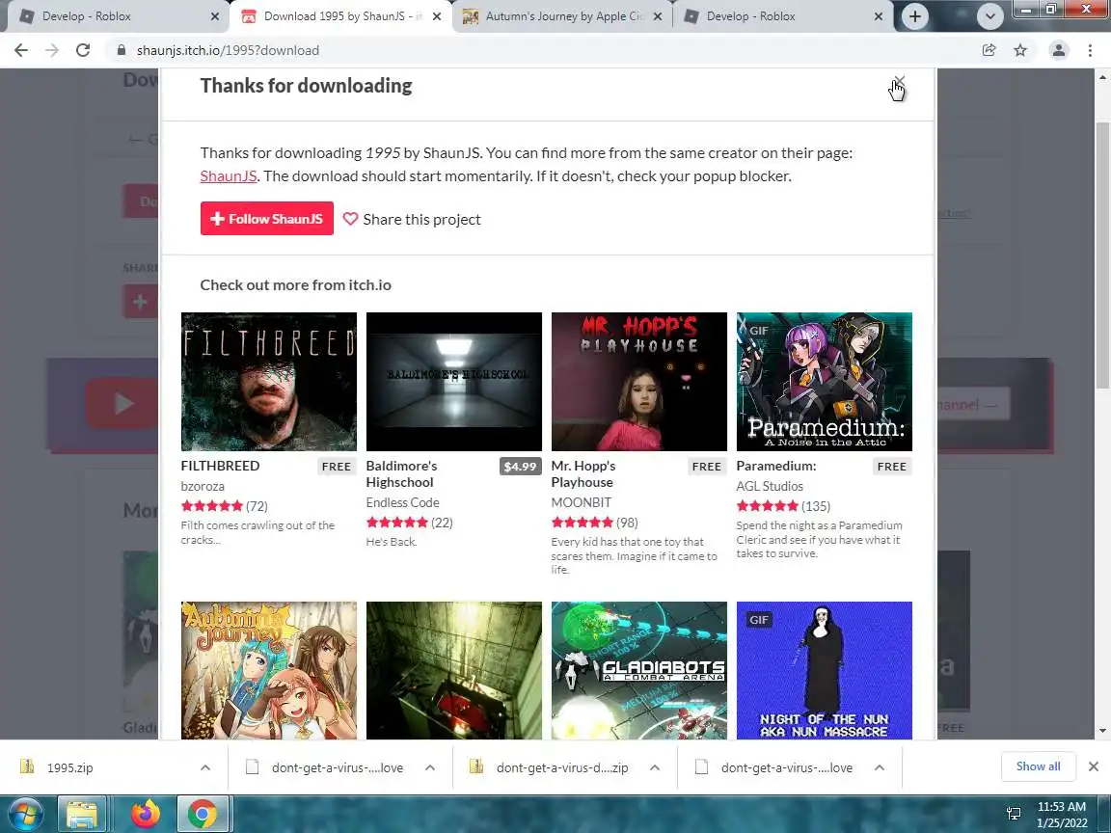
Task: Close the Autumn's Journey tab
Action: [658, 16]
